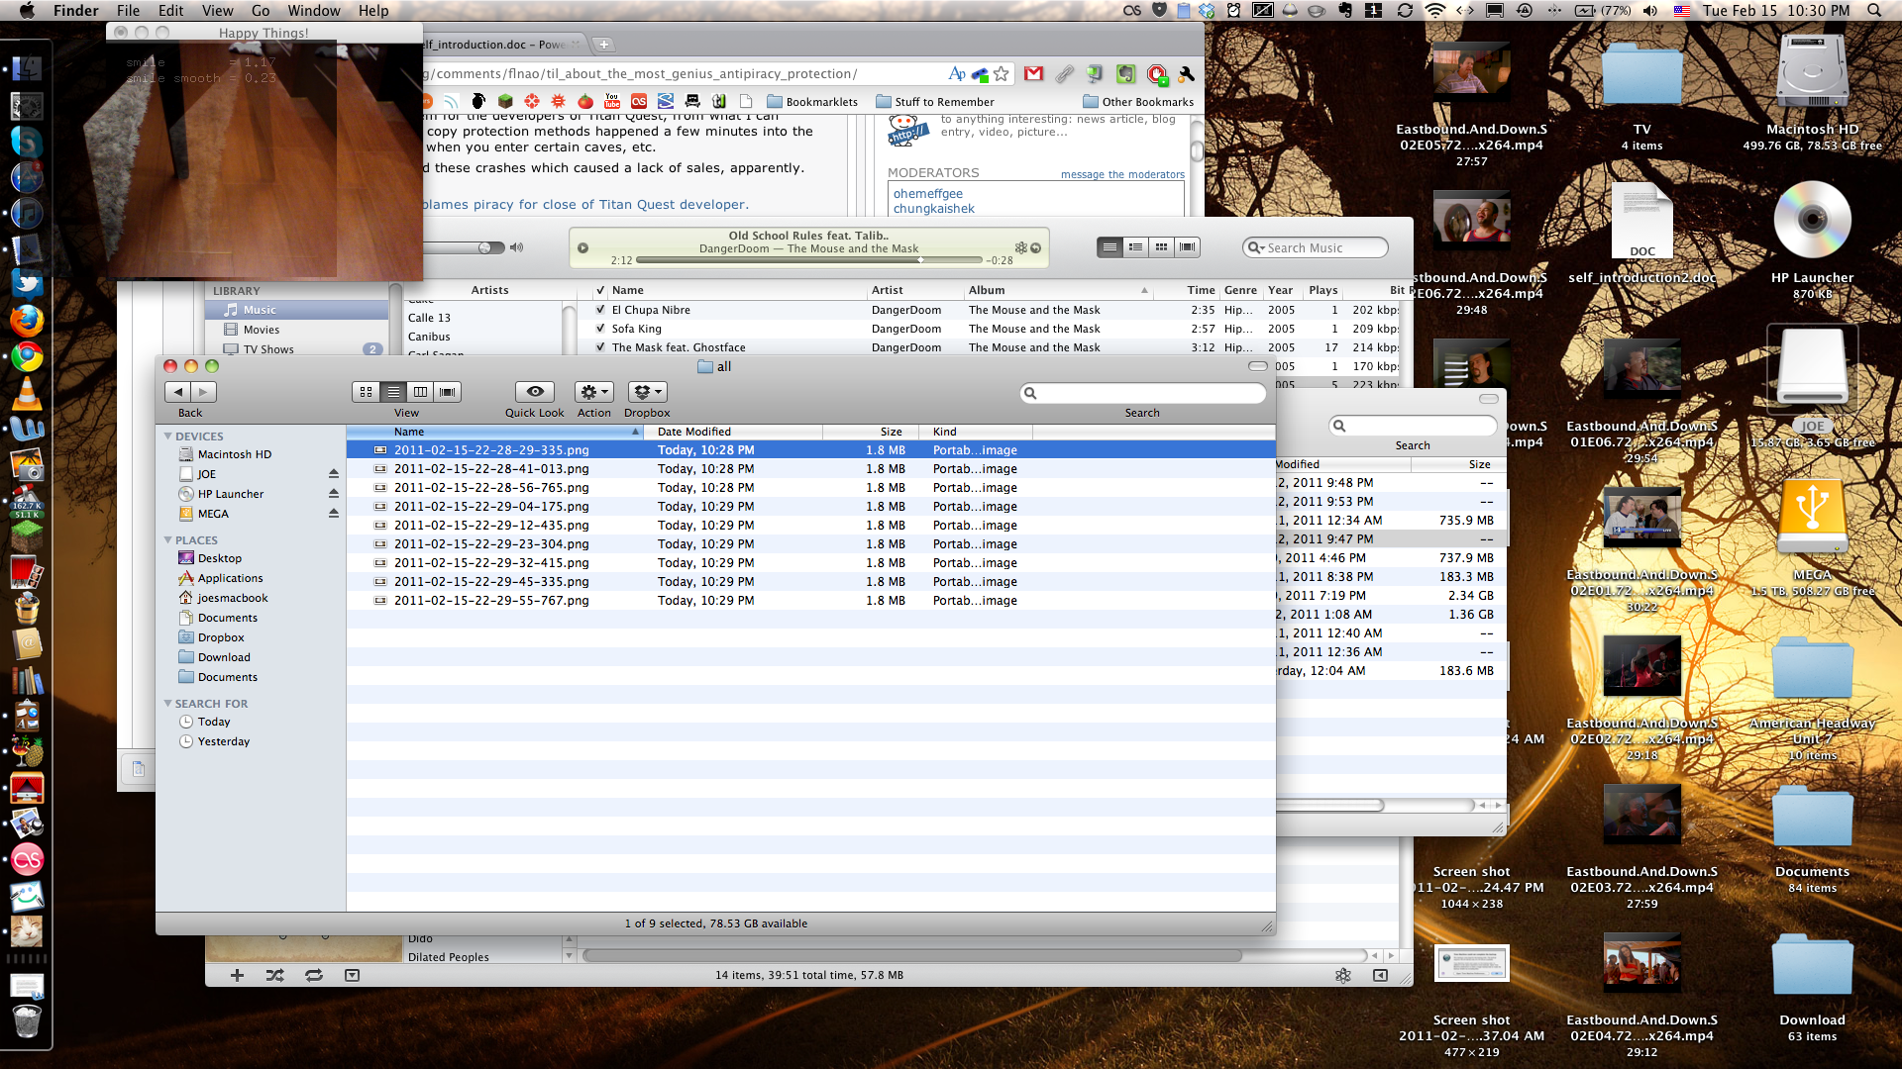Open the Other Bookmarks folder
1902x1069 pixels.
pyautogui.click(x=1137, y=102)
